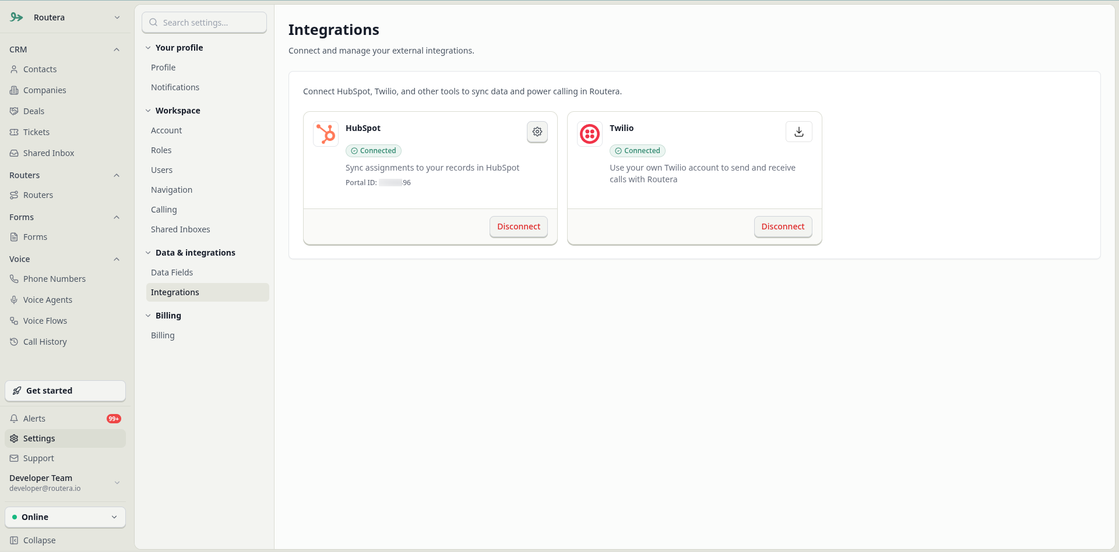Open Profile settings
Viewport: 1119px width, 552px height.
[x=207, y=68]
